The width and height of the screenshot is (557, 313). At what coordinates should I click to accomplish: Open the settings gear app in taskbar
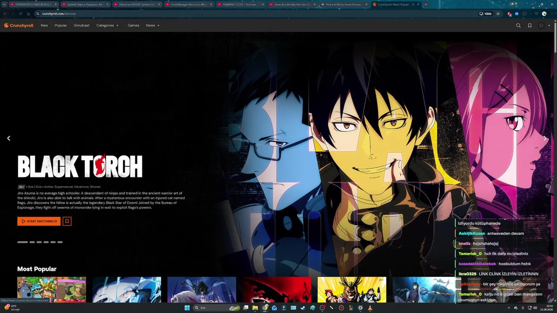click(x=360, y=308)
